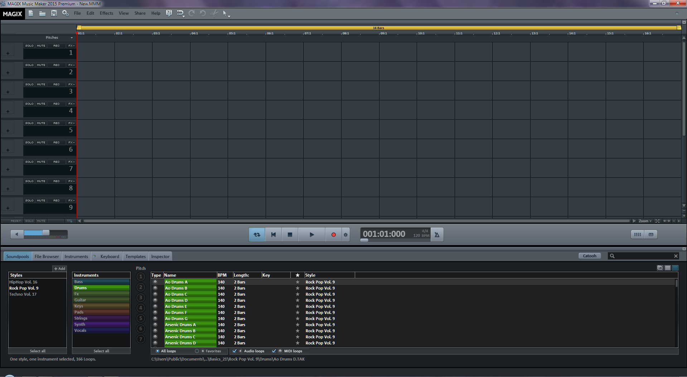Open FX dropdown on track 1
The width and height of the screenshot is (687, 377).
(x=72, y=46)
